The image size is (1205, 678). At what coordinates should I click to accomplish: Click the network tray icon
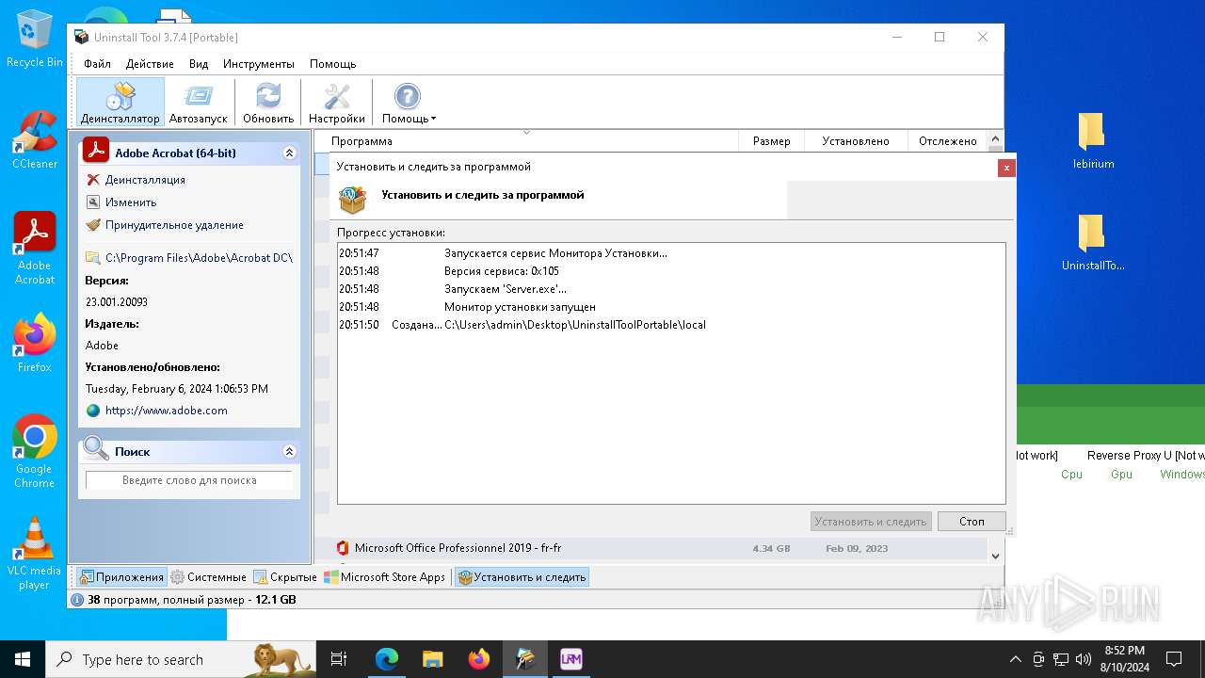(x=1061, y=659)
